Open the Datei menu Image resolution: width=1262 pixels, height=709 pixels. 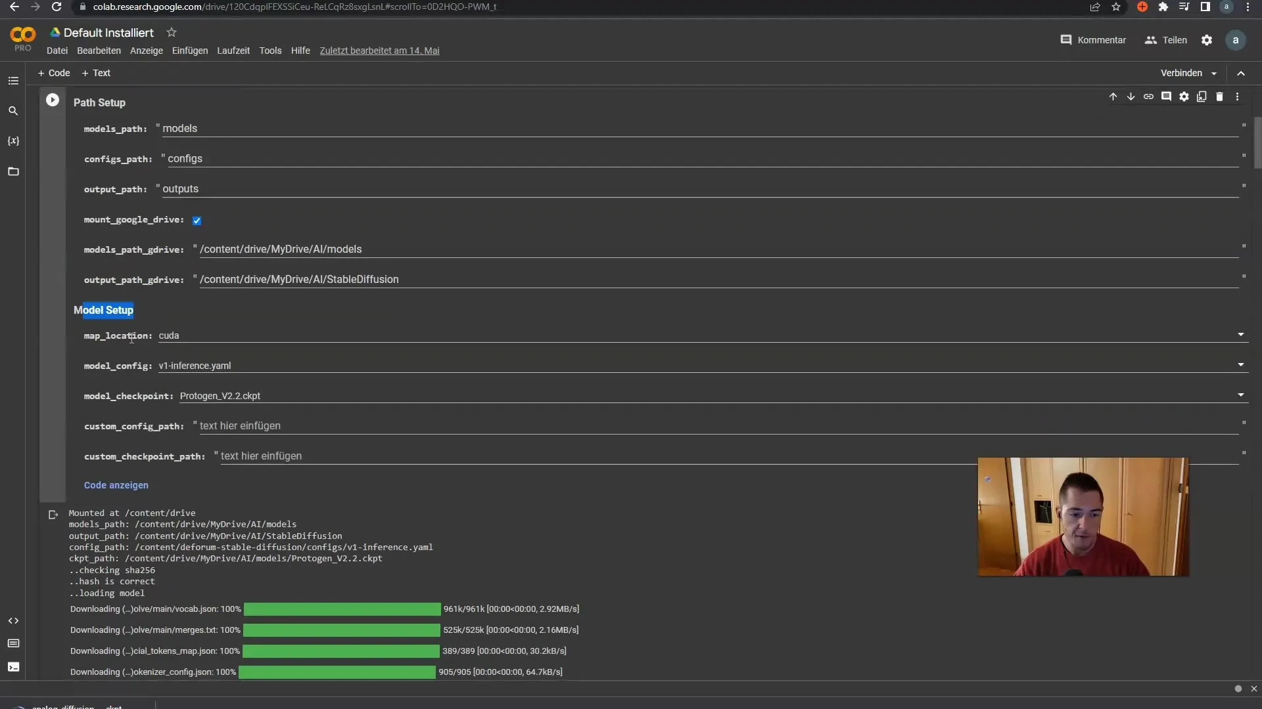pyautogui.click(x=57, y=51)
